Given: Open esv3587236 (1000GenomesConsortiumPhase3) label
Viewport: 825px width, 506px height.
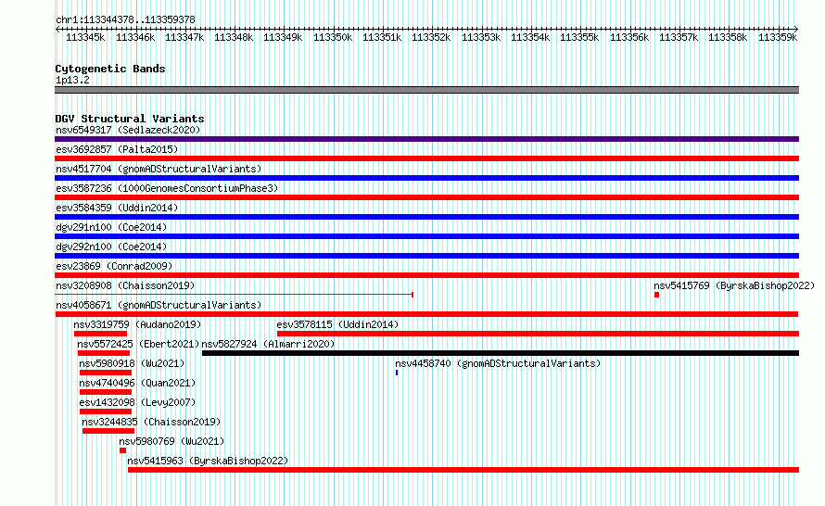Looking at the screenshot, I should [167, 188].
